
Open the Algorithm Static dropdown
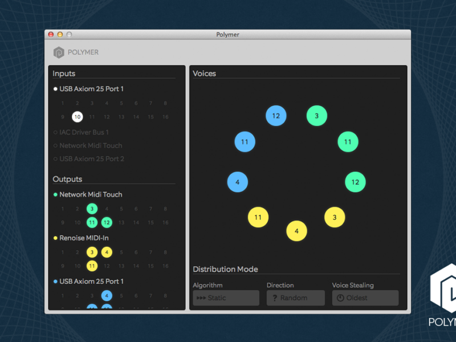pos(226,298)
